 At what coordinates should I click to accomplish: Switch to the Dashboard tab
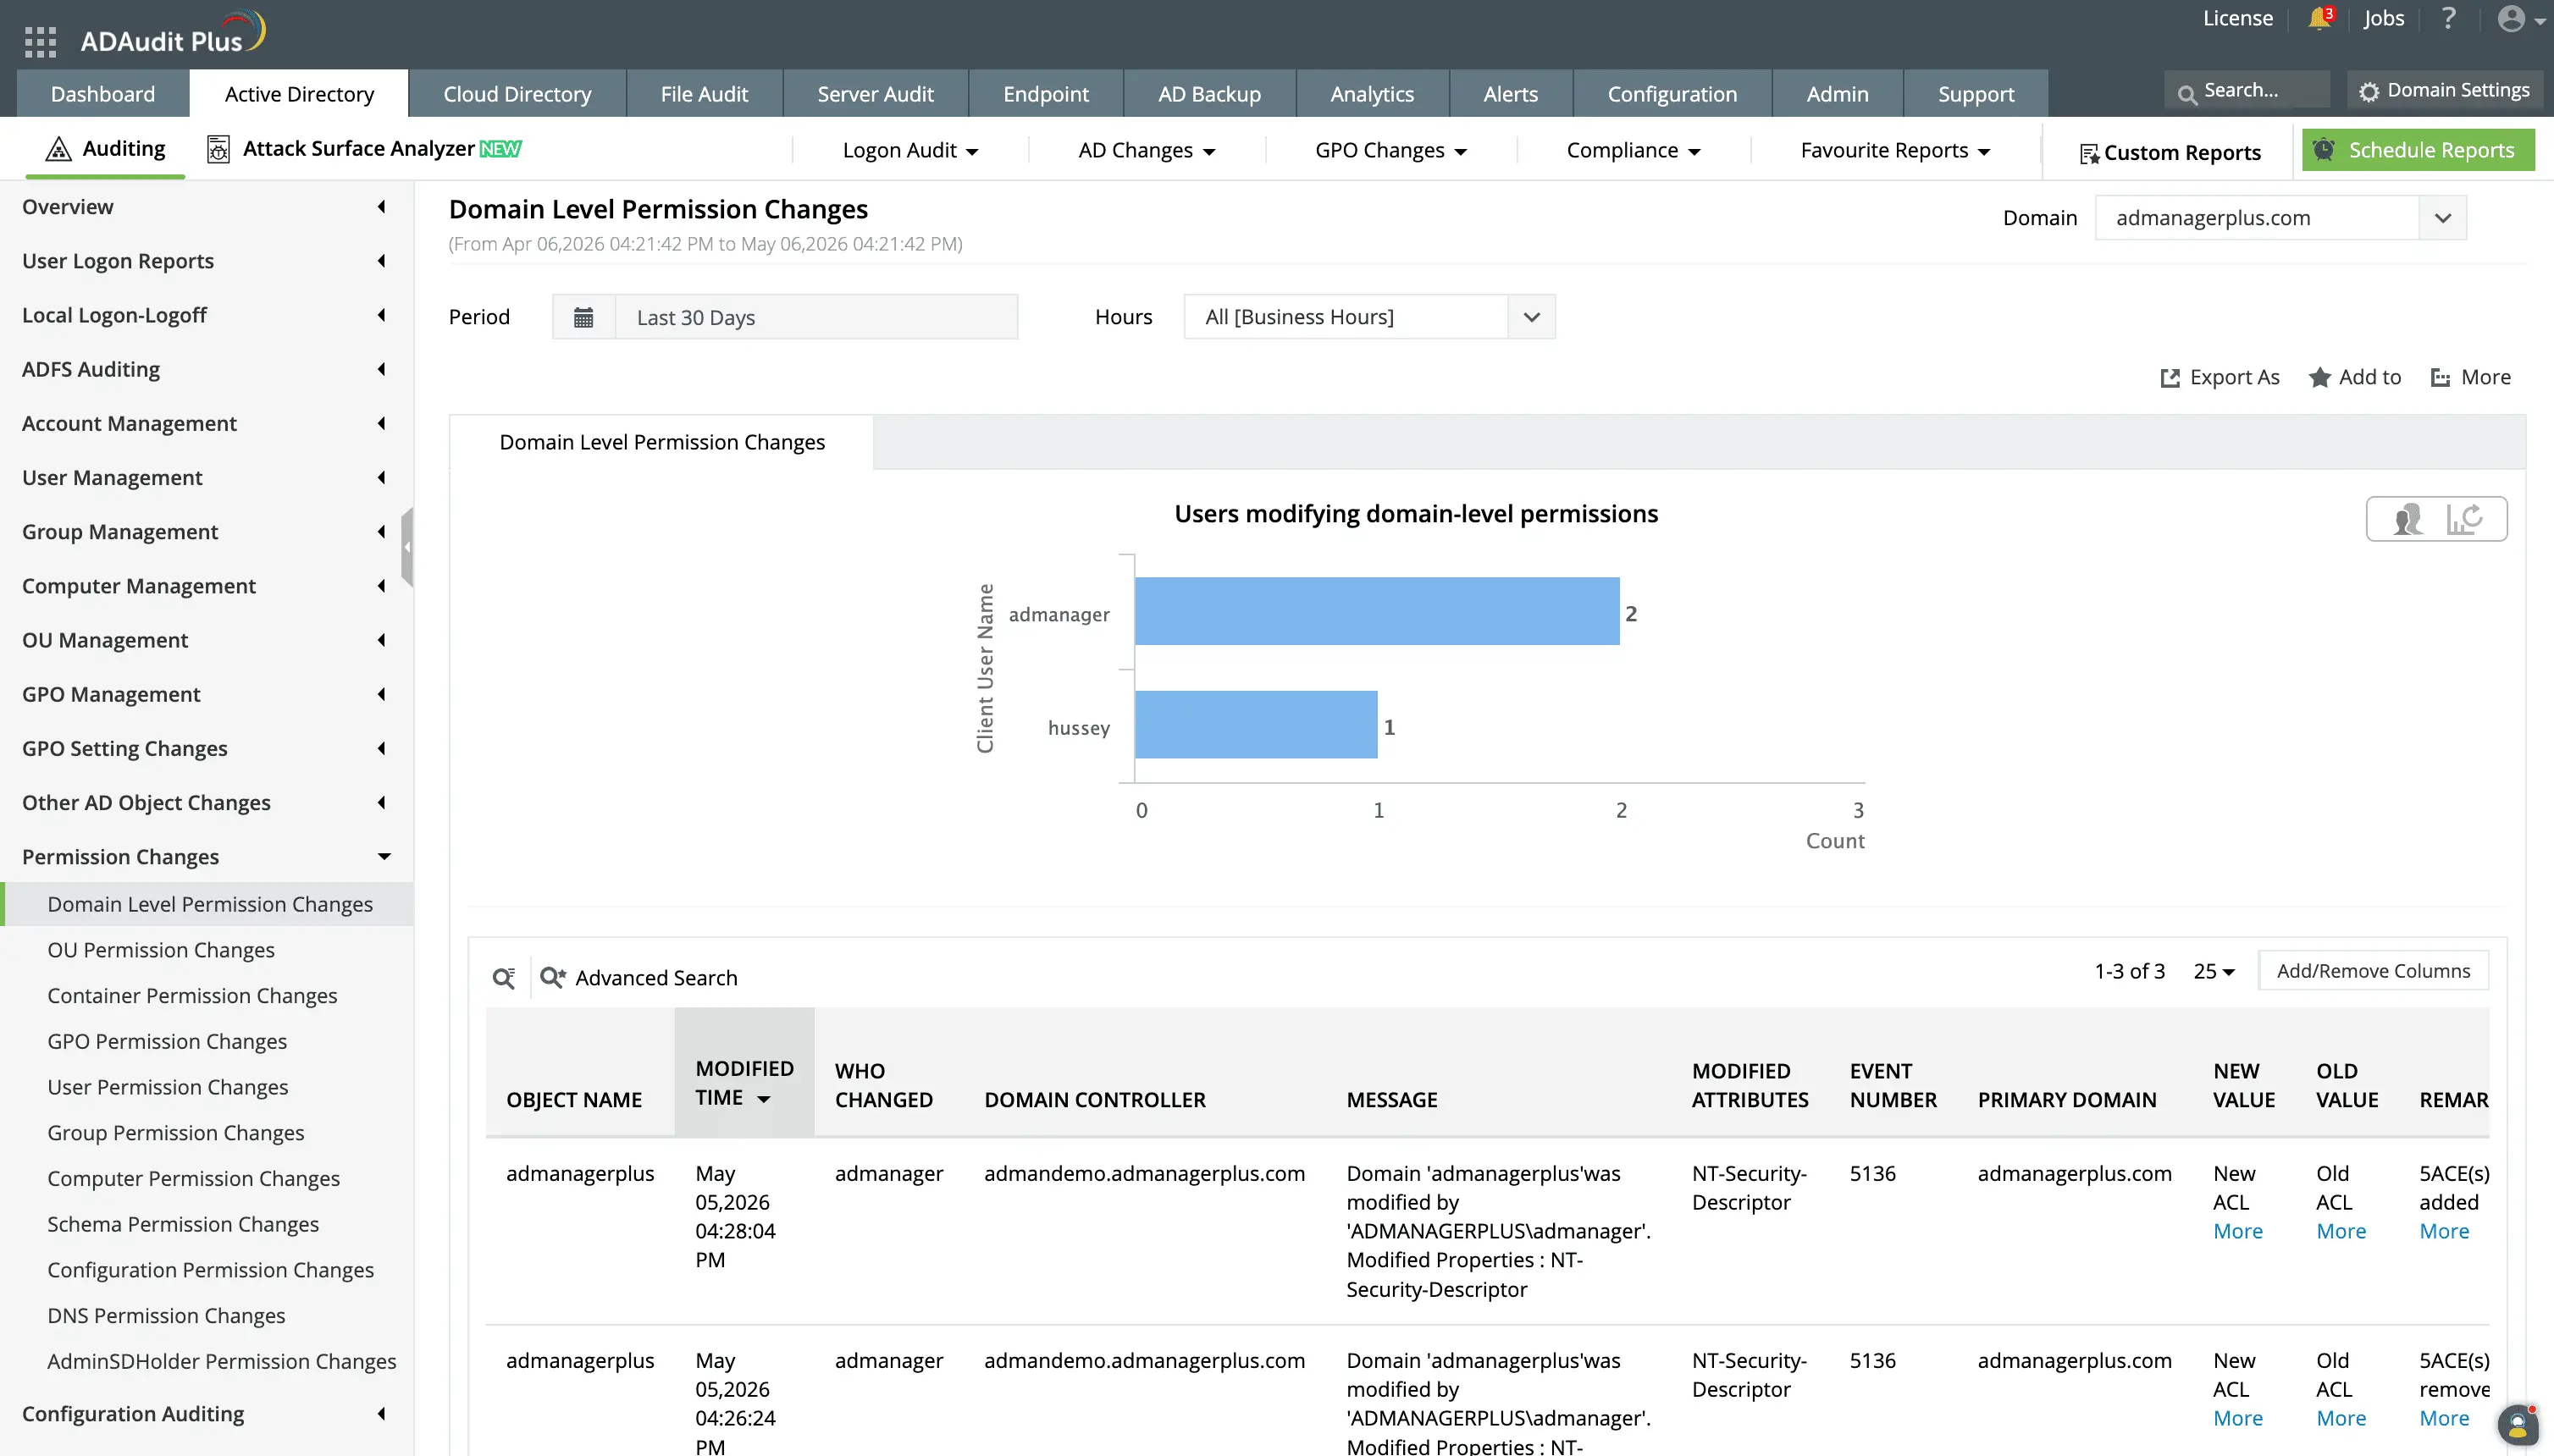point(103,94)
